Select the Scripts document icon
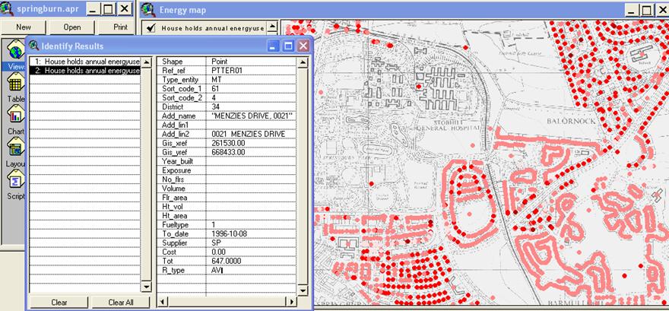This screenshot has height=311, width=669. click(x=14, y=181)
